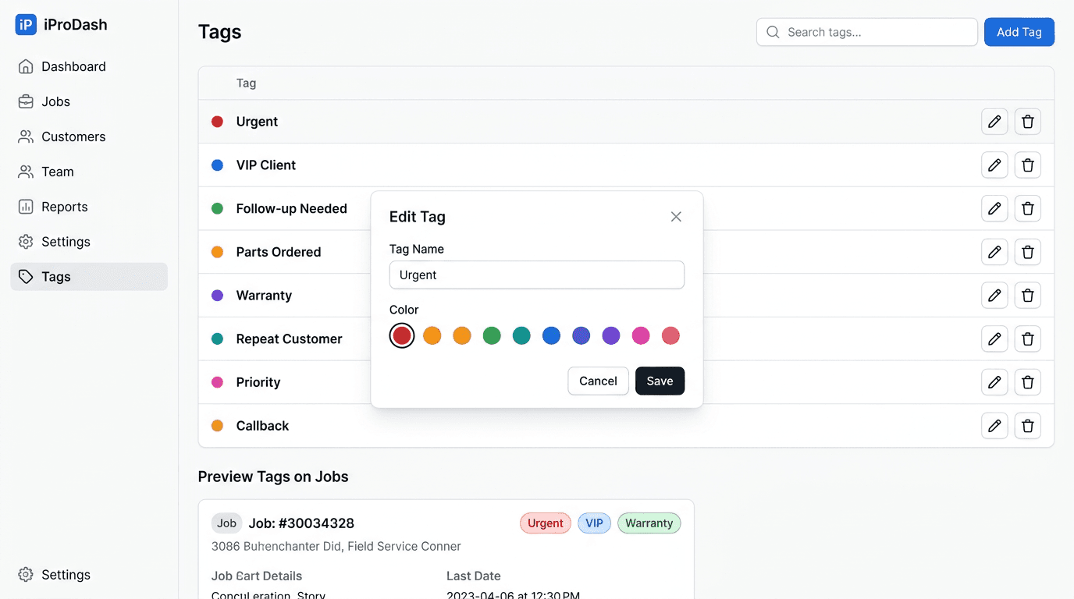Open the Jobs section from the sidebar icon
The image size is (1074, 599).
(x=26, y=101)
